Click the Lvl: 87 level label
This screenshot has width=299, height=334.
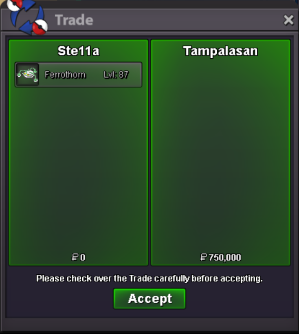point(116,75)
